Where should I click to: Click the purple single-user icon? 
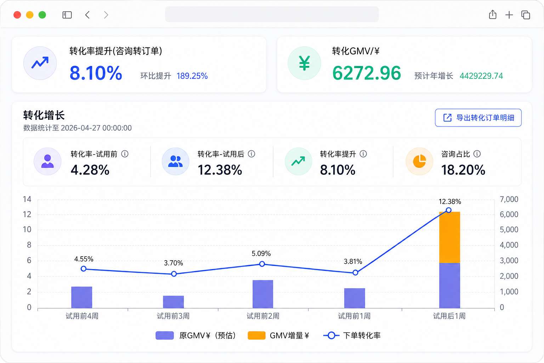47,161
